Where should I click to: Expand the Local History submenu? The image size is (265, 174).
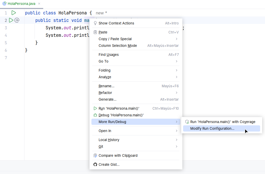tap(176, 140)
